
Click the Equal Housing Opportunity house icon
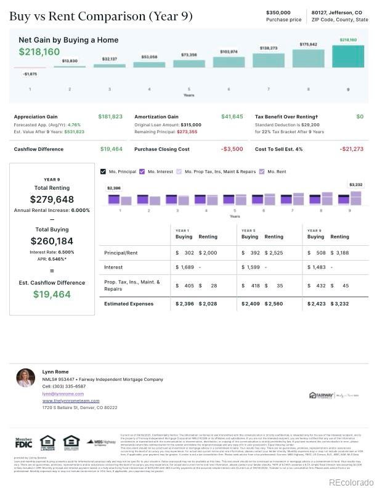pos(69,442)
